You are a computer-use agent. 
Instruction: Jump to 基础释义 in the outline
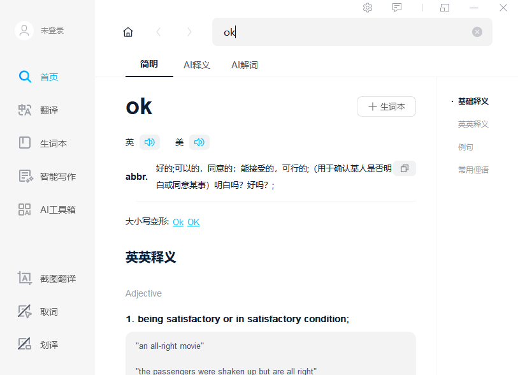point(473,101)
